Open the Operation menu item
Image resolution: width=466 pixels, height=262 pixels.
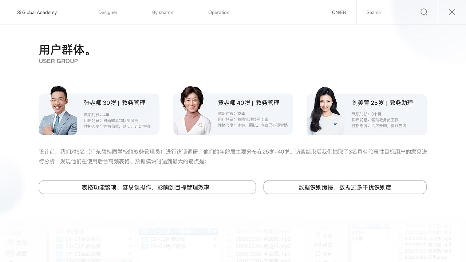(218, 12)
